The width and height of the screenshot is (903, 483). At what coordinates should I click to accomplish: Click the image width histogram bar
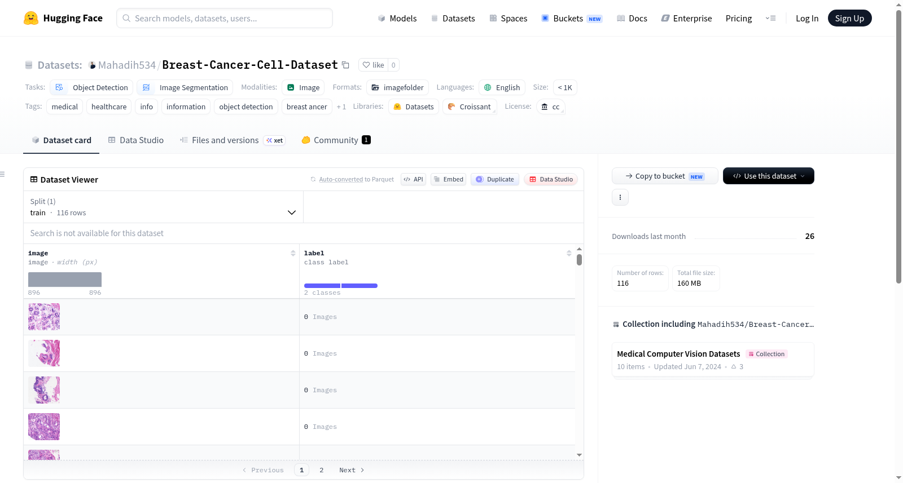65,280
